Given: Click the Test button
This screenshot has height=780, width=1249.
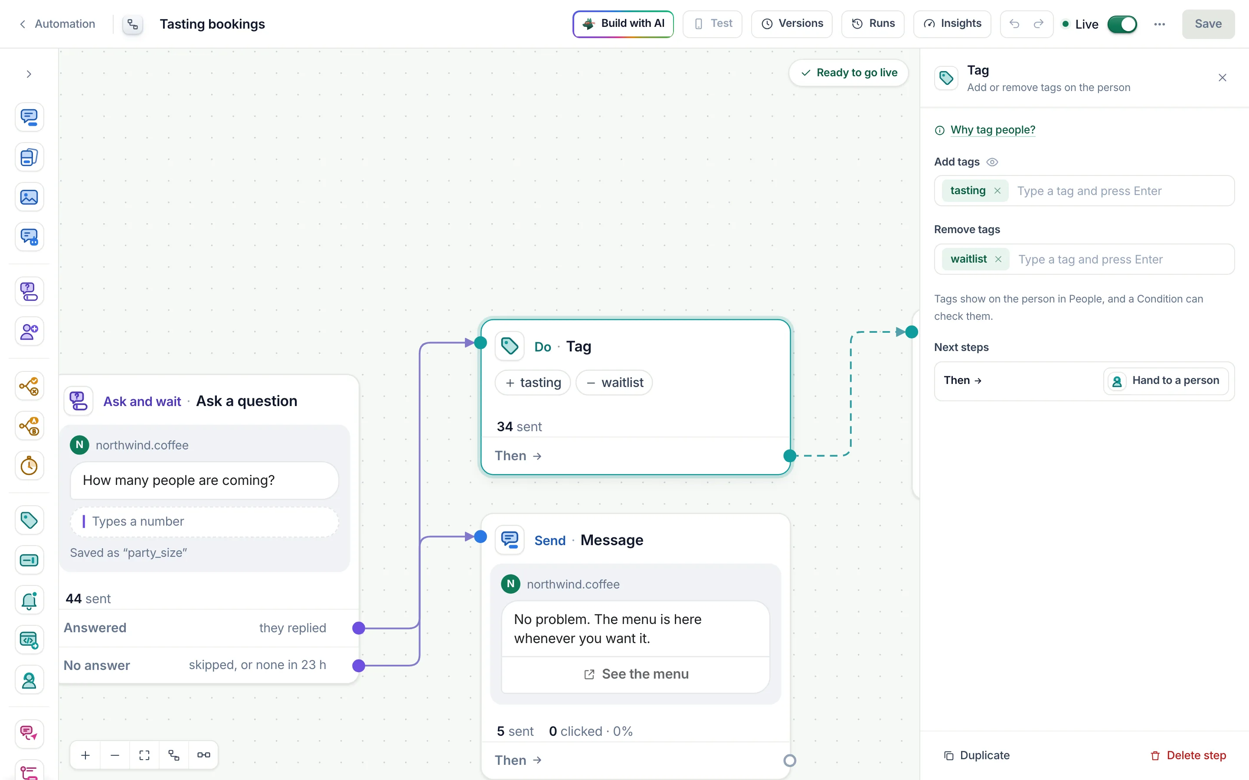Looking at the screenshot, I should pyautogui.click(x=712, y=24).
